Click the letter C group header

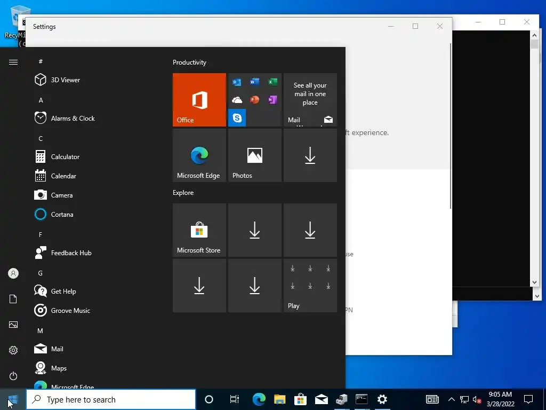pyautogui.click(x=41, y=138)
